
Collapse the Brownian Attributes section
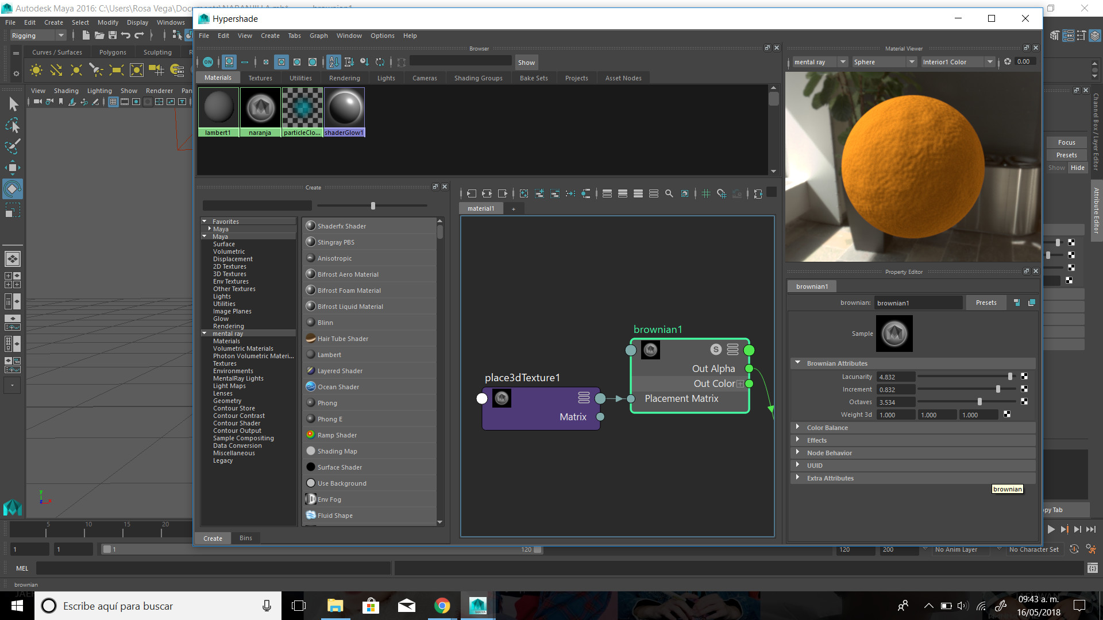[798, 363]
